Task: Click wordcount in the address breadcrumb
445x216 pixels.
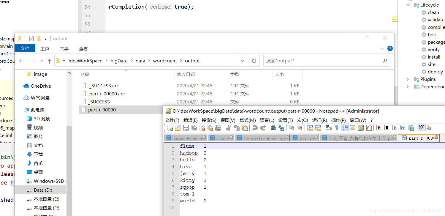Action: click(165, 61)
